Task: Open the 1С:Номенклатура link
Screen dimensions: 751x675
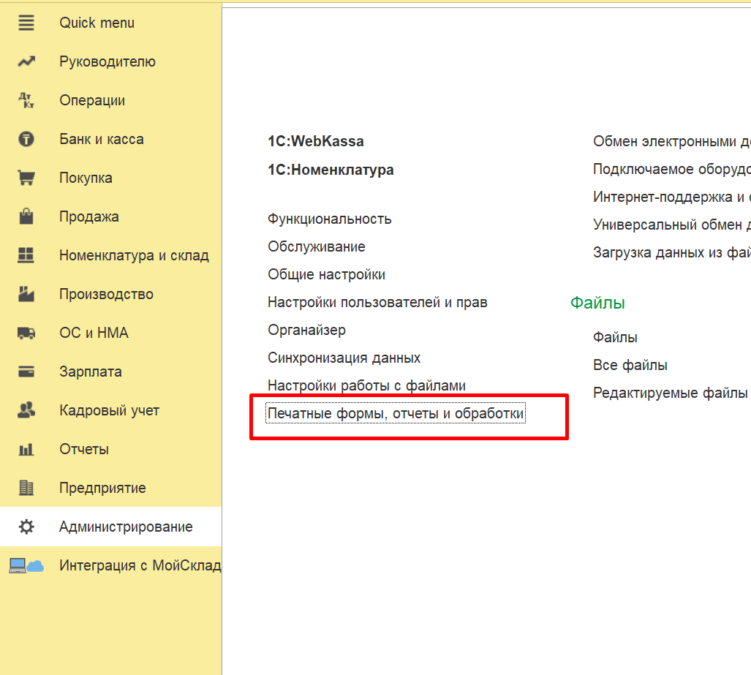Action: [331, 170]
